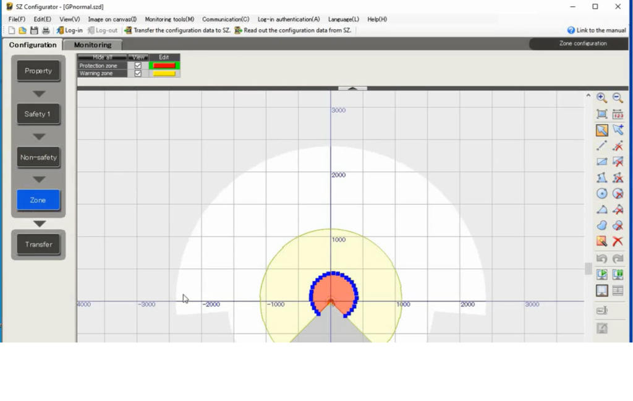633x401 pixels.
Task: Switch to the Monitoring tab
Action: coord(93,45)
